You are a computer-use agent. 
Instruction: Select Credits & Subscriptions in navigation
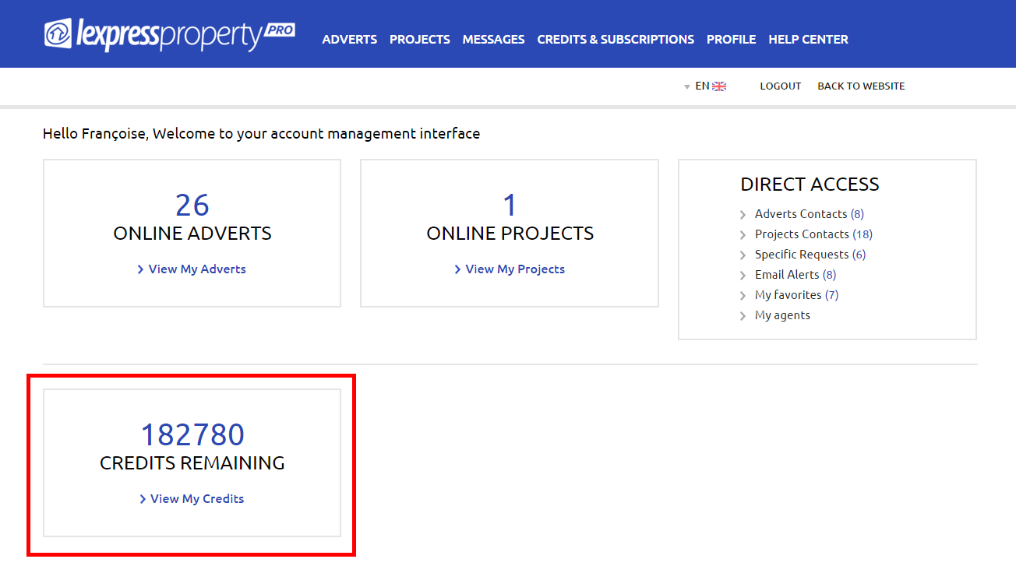(x=616, y=39)
